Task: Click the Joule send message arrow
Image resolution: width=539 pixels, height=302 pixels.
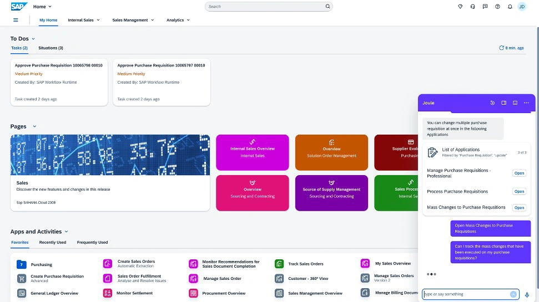Action: (x=513, y=294)
